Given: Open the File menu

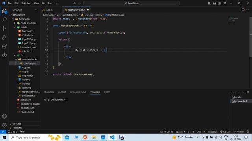Looking at the screenshot, I should pos(9,3).
